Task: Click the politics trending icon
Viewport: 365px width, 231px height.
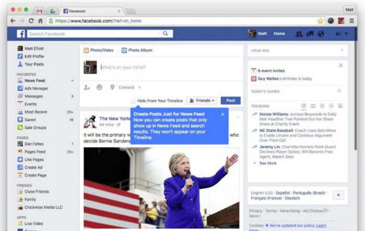Action: tap(313, 106)
